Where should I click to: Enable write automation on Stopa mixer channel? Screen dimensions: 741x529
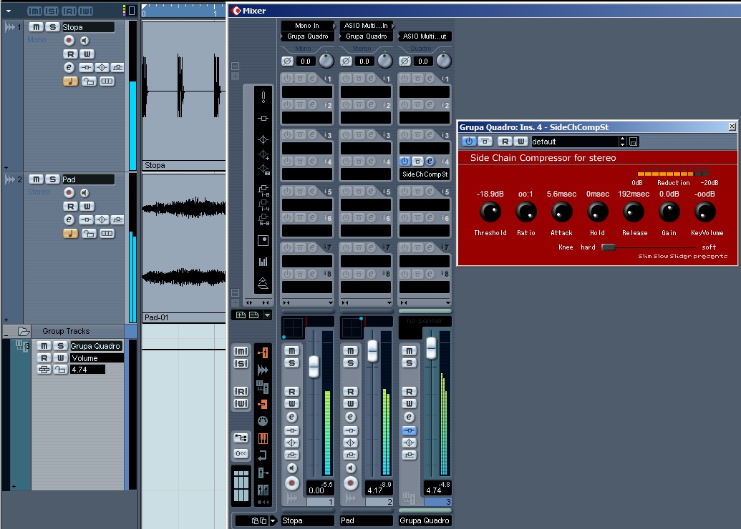point(291,404)
